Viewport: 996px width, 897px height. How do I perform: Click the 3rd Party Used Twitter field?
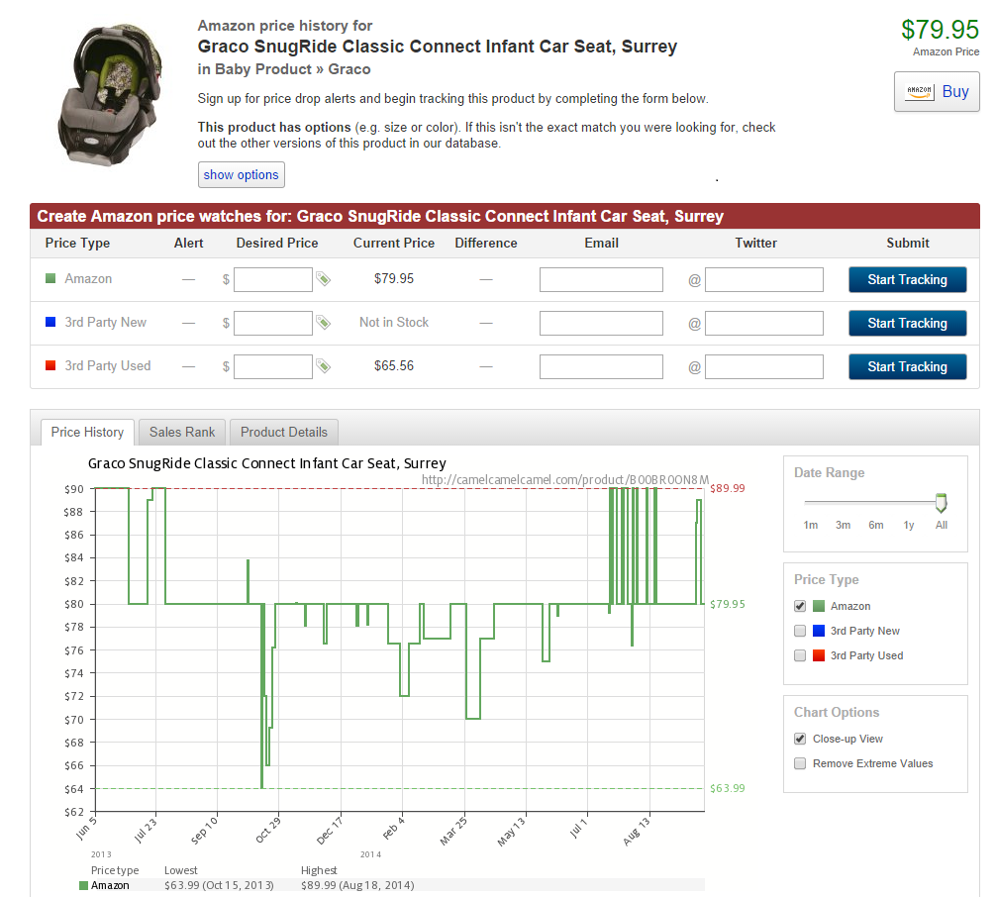pos(764,366)
